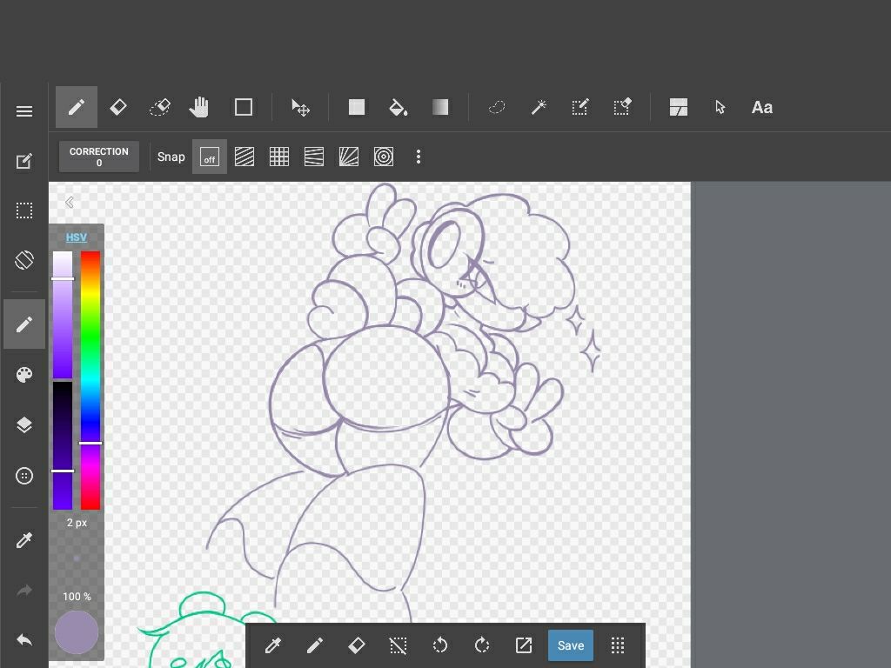Deselect using bottom bar crossed-selection icon
The width and height of the screenshot is (891, 668).
(x=398, y=645)
